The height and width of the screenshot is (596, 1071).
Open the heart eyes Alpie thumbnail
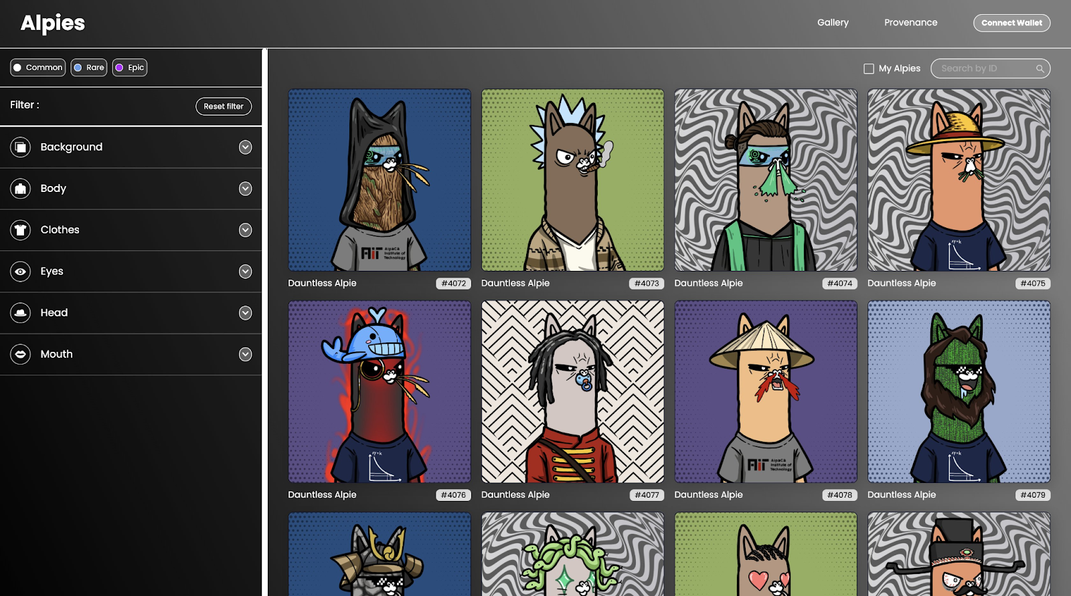[766, 554]
